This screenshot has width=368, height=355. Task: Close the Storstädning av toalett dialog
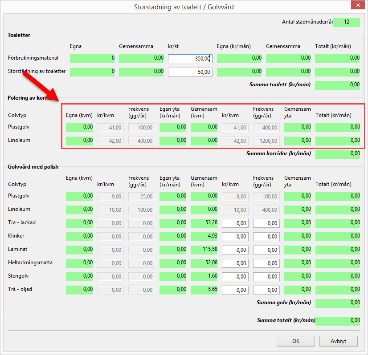click(357, 7)
